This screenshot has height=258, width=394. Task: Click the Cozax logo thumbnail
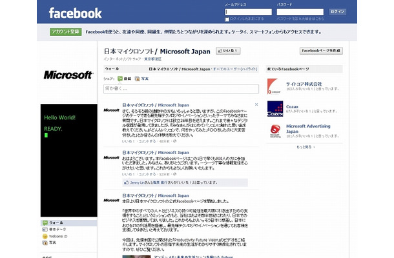click(x=275, y=108)
